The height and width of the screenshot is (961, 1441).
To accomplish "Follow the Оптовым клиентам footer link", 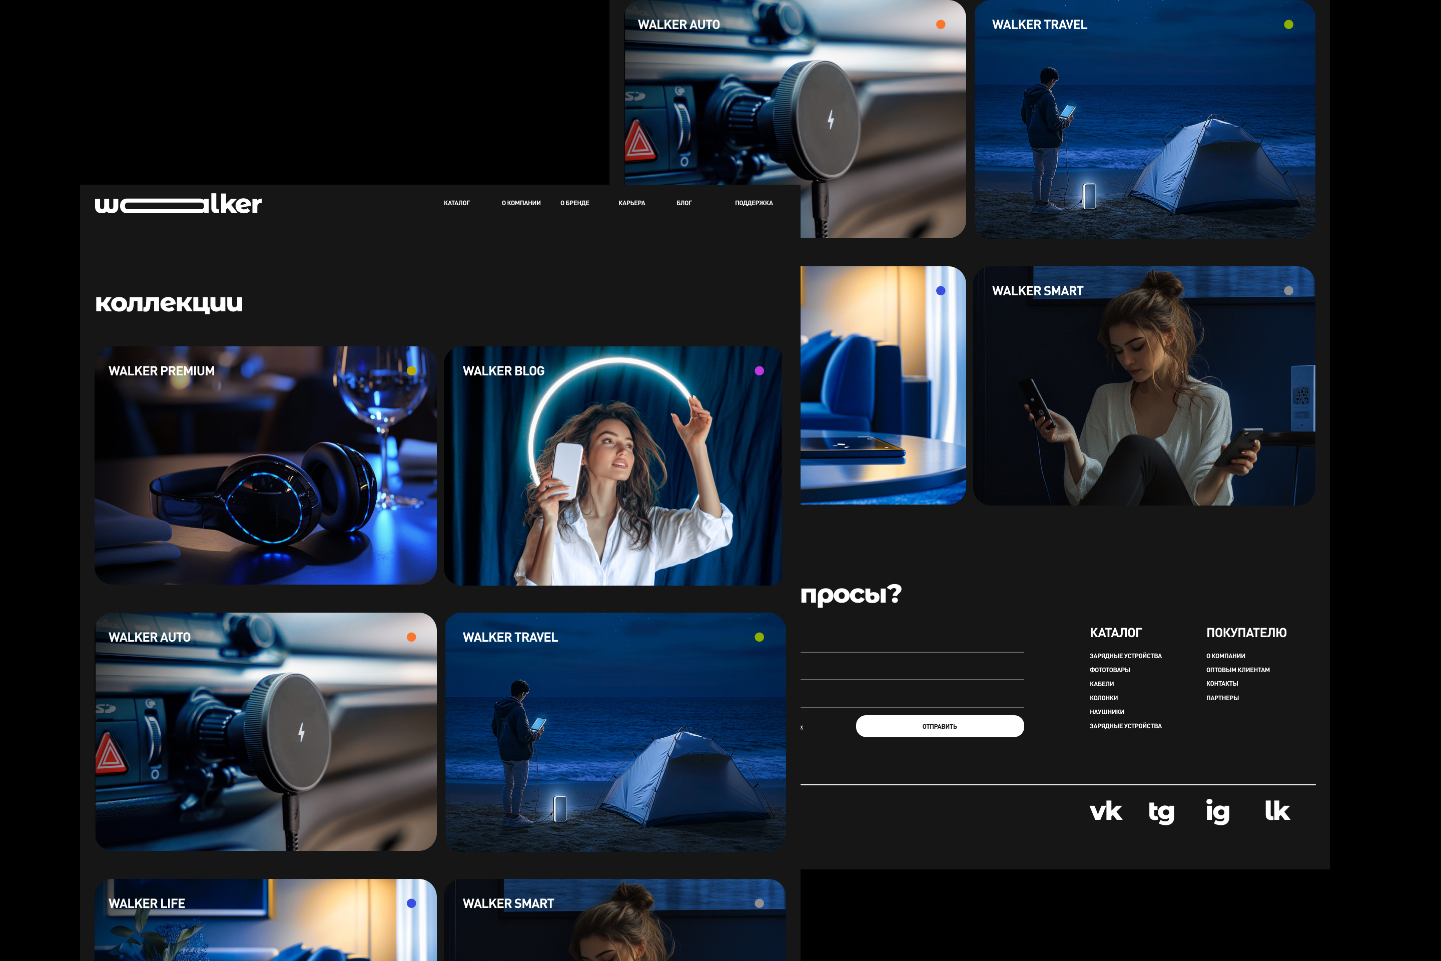I will click(1237, 670).
